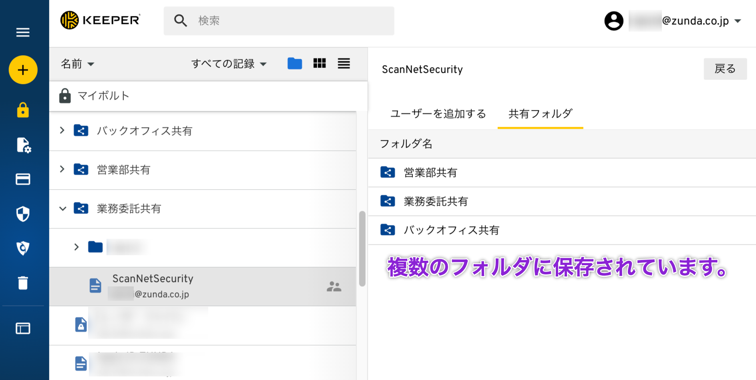Open the account menu dropdown for zunda.co.jp
Screen dimensions: 756x380
pyautogui.click(x=738, y=21)
